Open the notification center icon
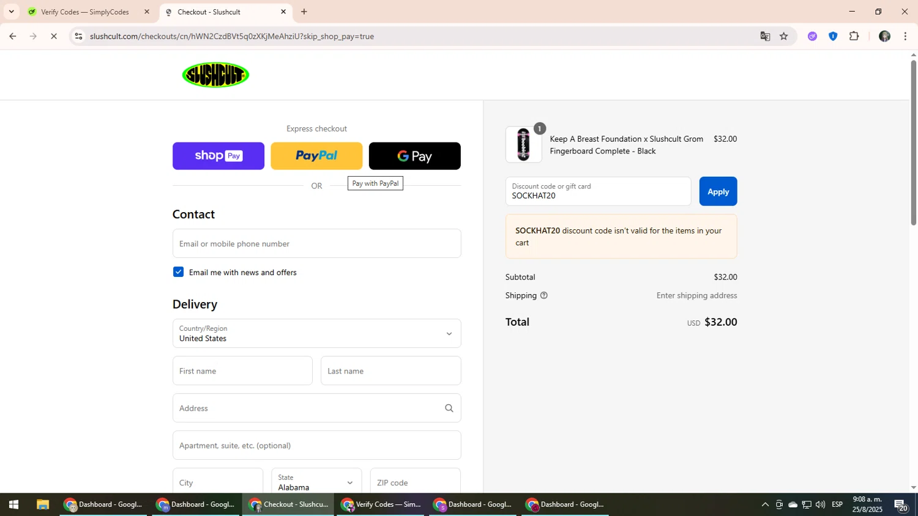Viewport: 918px width, 516px height. point(901,504)
